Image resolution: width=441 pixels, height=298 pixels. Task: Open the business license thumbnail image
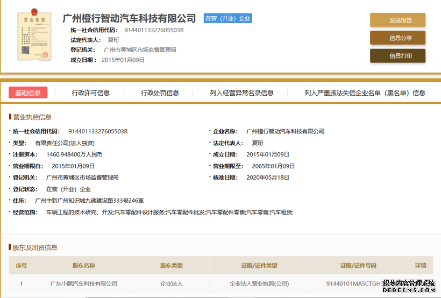34,34
